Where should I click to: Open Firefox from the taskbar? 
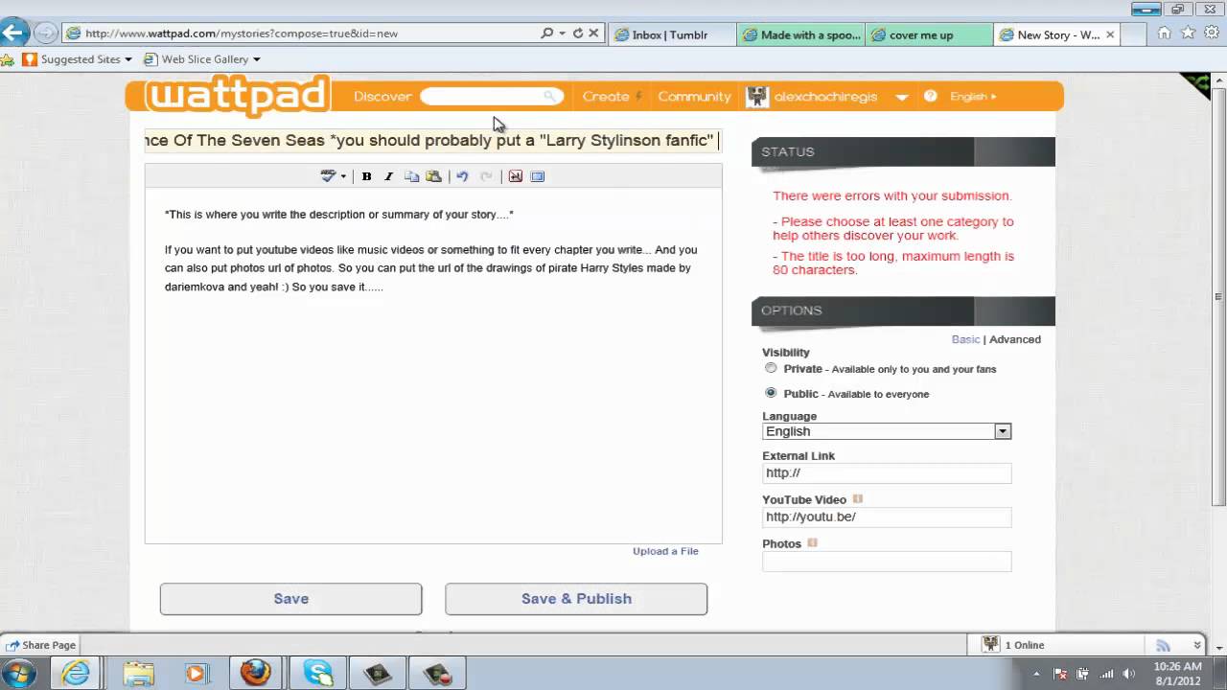pyautogui.click(x=256, y=673)
